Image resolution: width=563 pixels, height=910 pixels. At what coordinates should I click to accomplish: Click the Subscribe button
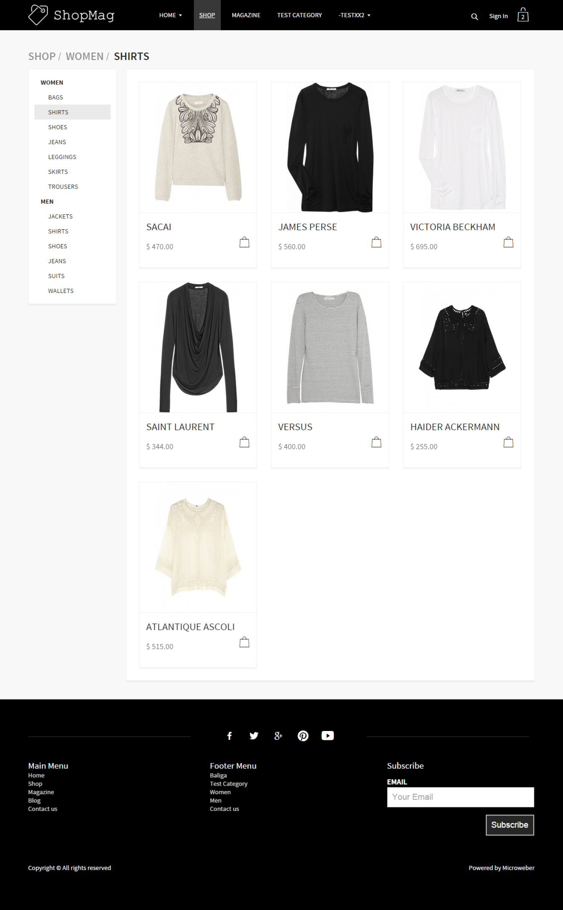click(x=510, y=825)
